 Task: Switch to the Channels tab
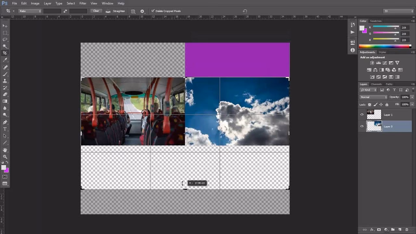click(x=376, y=84)
